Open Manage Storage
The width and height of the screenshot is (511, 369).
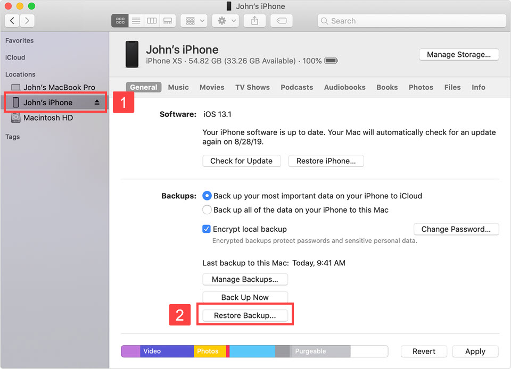pos(459,55)
